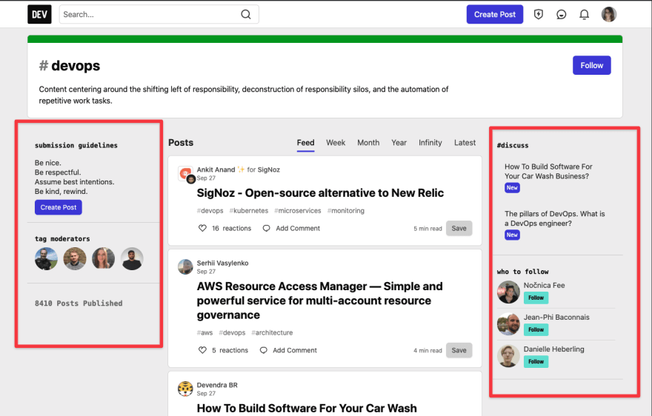Open the DEV logo home link
Image resolution: width=652 pixels, height=416 pixels.
point(39,14)
